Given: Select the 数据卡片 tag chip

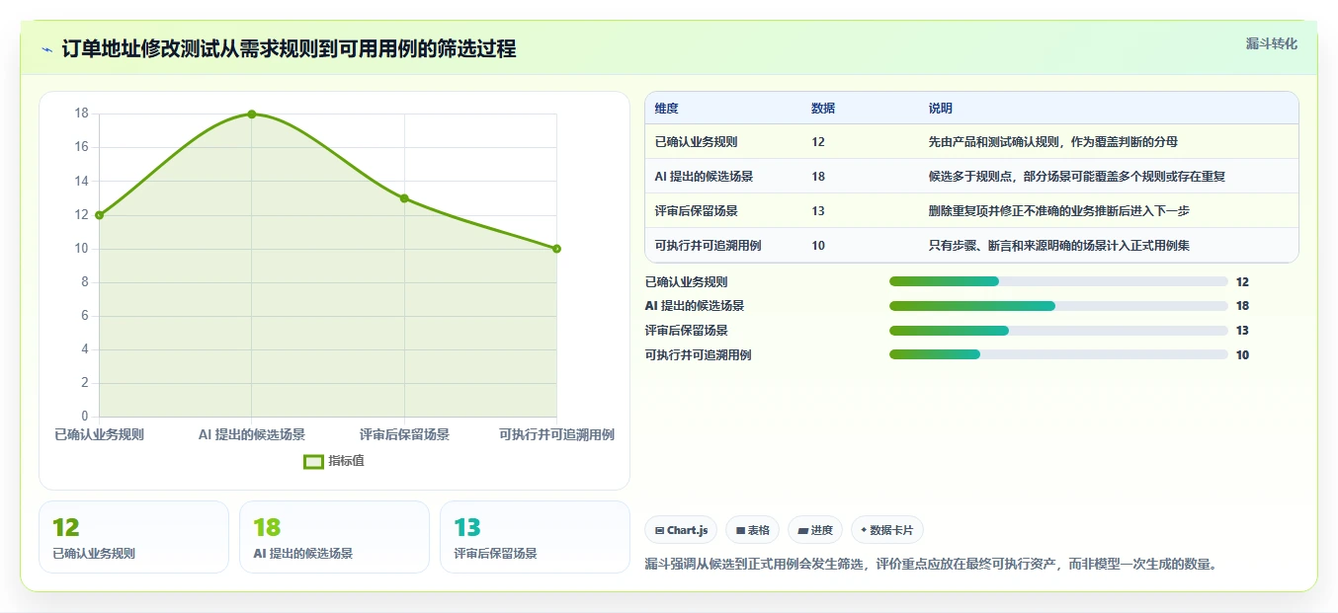Looking at the screenshot, I should 887,530.
